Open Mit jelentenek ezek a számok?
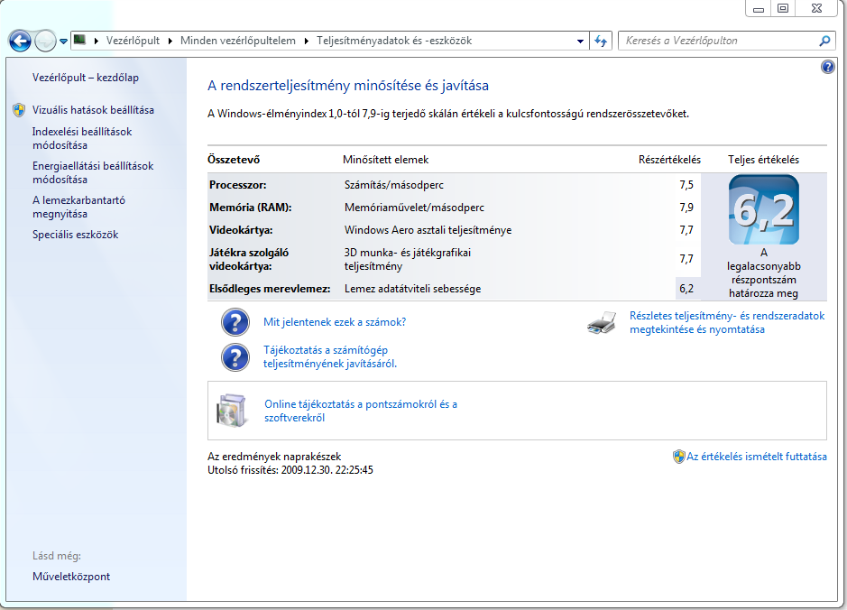 [335, 322]
